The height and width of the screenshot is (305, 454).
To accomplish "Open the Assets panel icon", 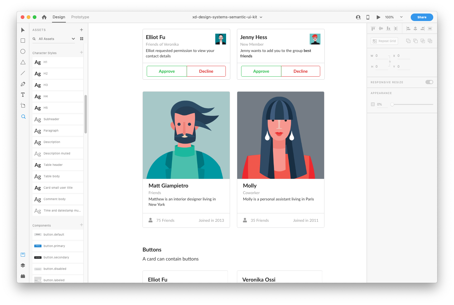I will point(23,255).
